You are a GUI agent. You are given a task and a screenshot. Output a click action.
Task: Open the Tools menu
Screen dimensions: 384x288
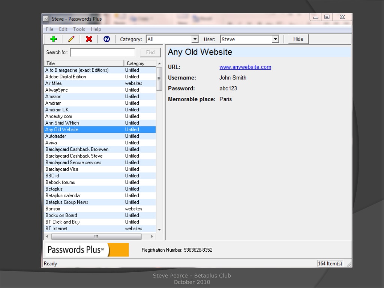coord(79,29)
